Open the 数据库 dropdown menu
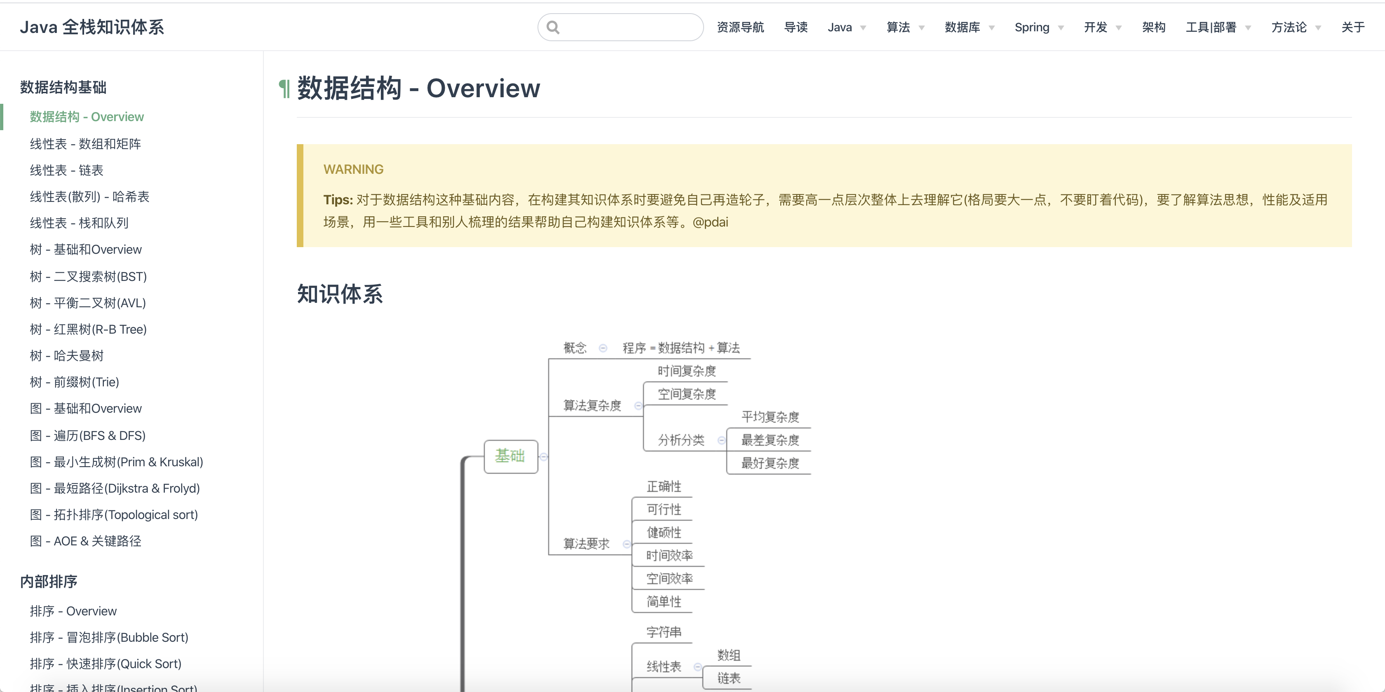This screenshot has height=692, width=1385. pos(969,28)
